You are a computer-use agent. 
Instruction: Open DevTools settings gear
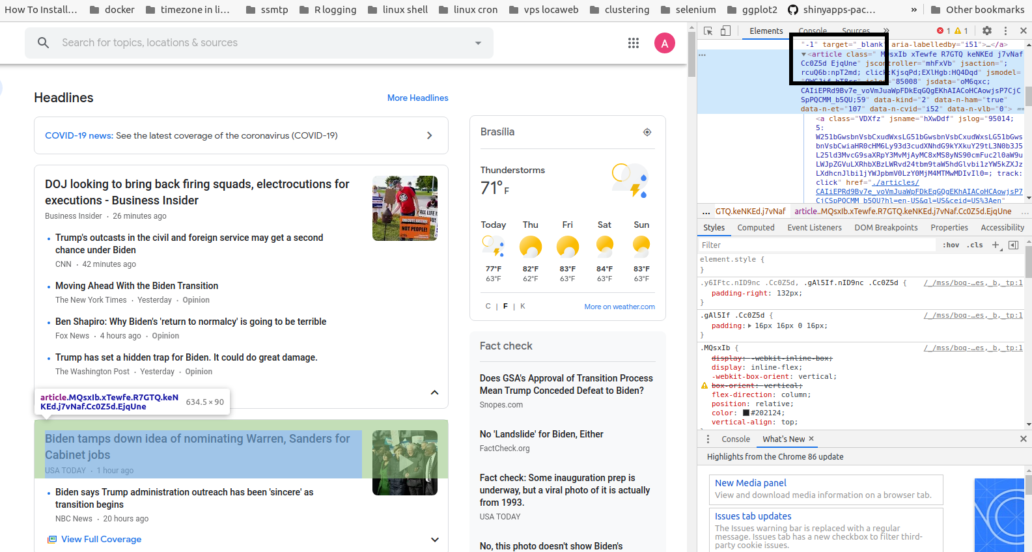[x=987, y=31]
